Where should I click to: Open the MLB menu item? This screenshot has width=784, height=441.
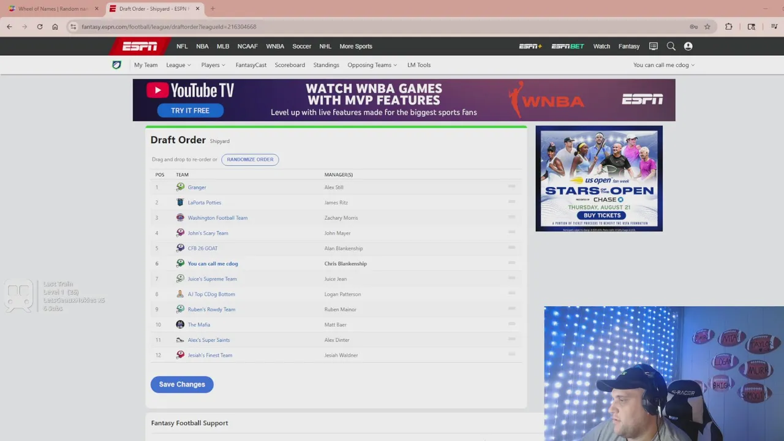pos(223,47)
